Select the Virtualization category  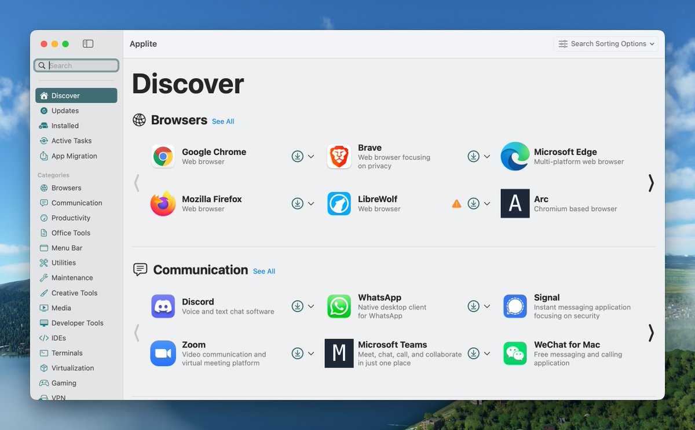click(x=76, y=368)
